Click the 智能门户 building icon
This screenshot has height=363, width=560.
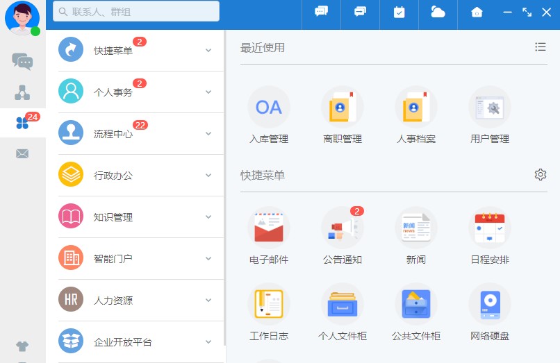(x=71, y=258)
